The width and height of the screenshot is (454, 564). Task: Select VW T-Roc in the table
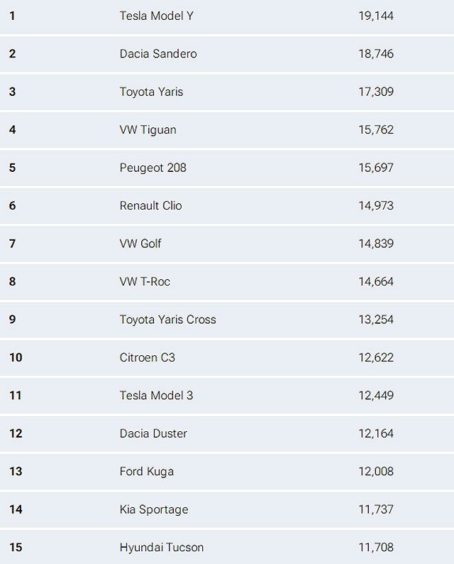[x=145, y=282]
